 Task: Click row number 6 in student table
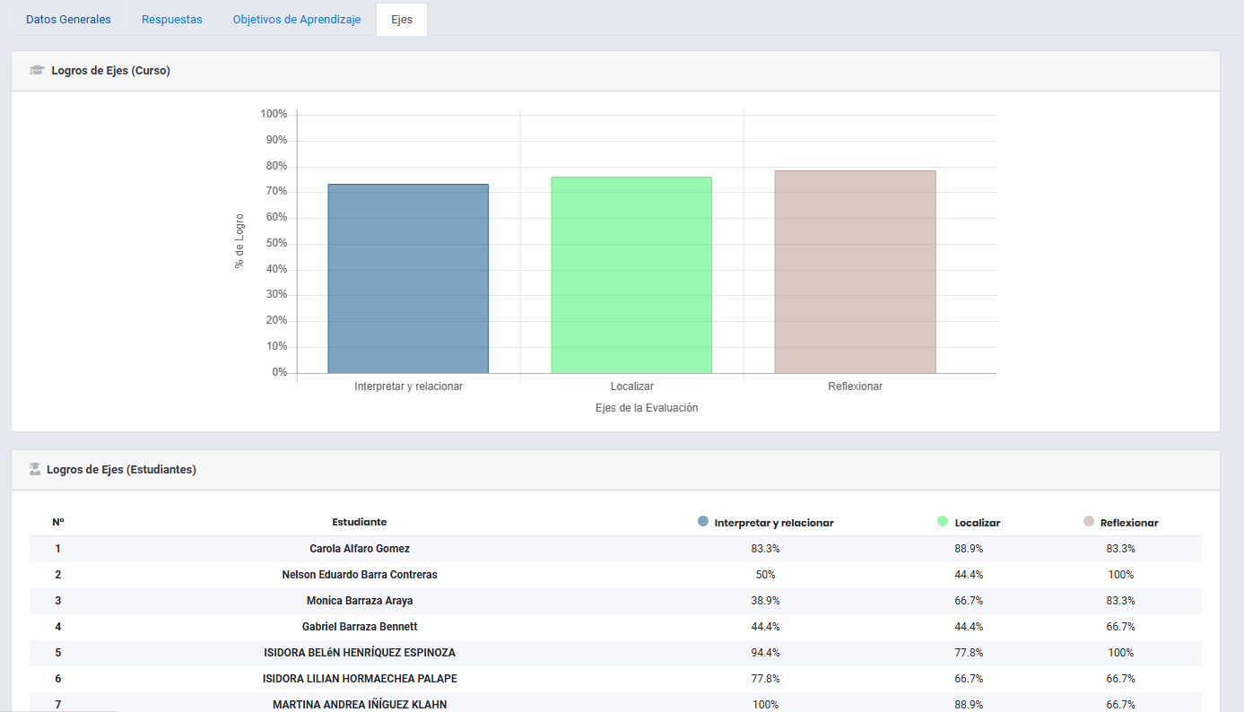click(x=58, y=679)
